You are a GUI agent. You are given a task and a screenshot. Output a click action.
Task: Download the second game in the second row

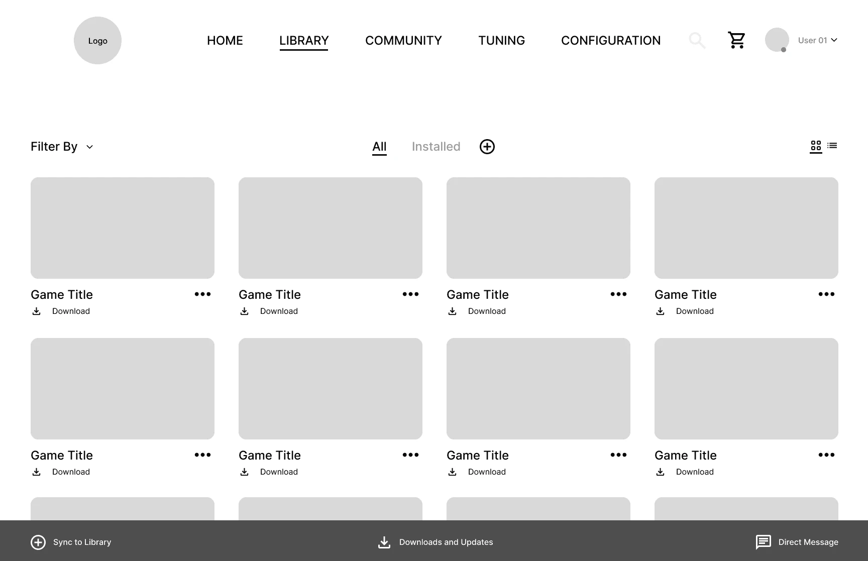269,472
